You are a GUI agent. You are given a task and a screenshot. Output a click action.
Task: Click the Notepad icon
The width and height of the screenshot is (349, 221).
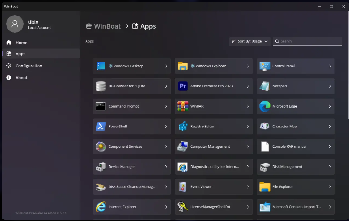coord(265,86)
